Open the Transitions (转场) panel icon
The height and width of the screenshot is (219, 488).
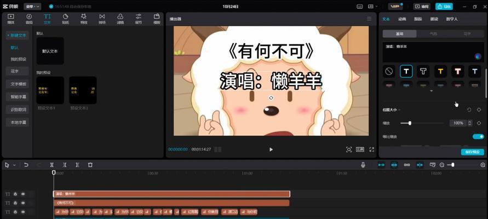coord(102,19)
